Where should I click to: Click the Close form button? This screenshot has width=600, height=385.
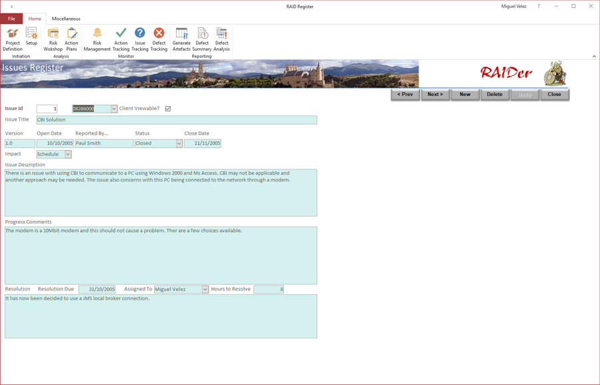[x=555, y=94]
